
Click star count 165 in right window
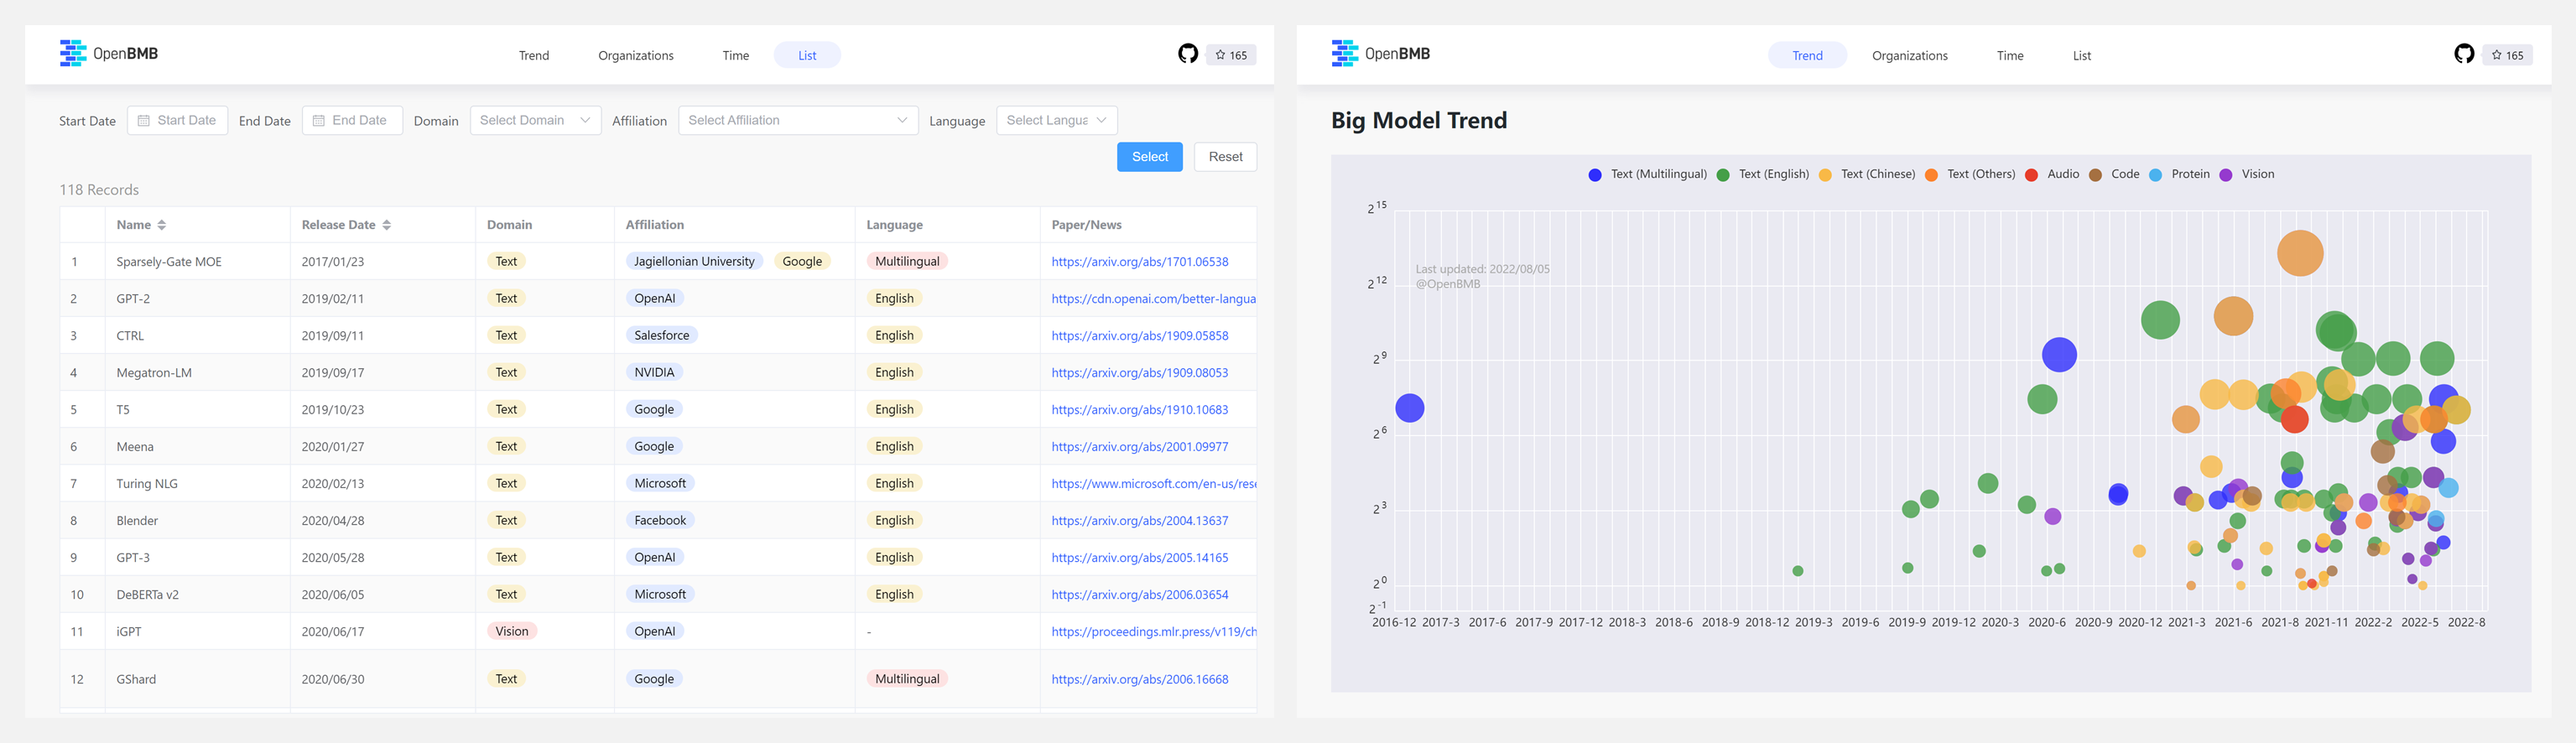pyautogui.click(x=2507, y=55)
